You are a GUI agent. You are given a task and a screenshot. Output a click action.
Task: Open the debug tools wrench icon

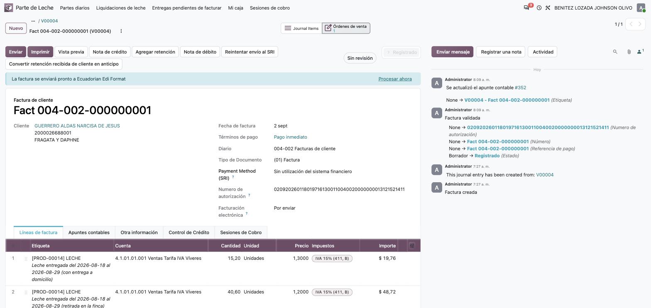pos(548,8)
